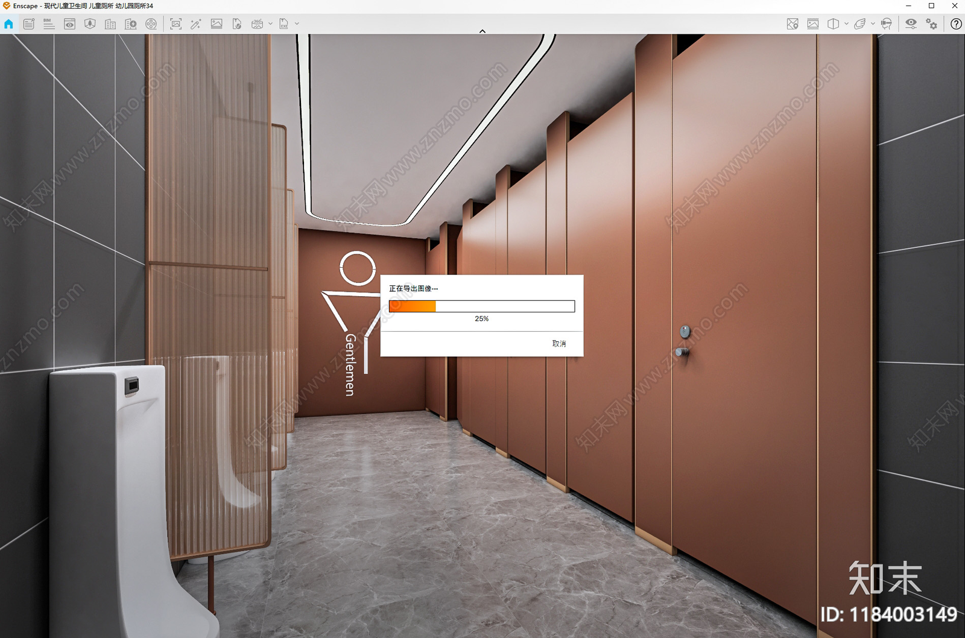Open the help question mark icon
The width and height of the screenshot is (965, 638).
(956, 24)
